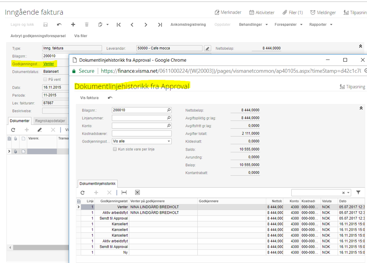Screen dimensions: 367x263
Task: Click into the Kostnadsbærer input field
Action: 141,134
